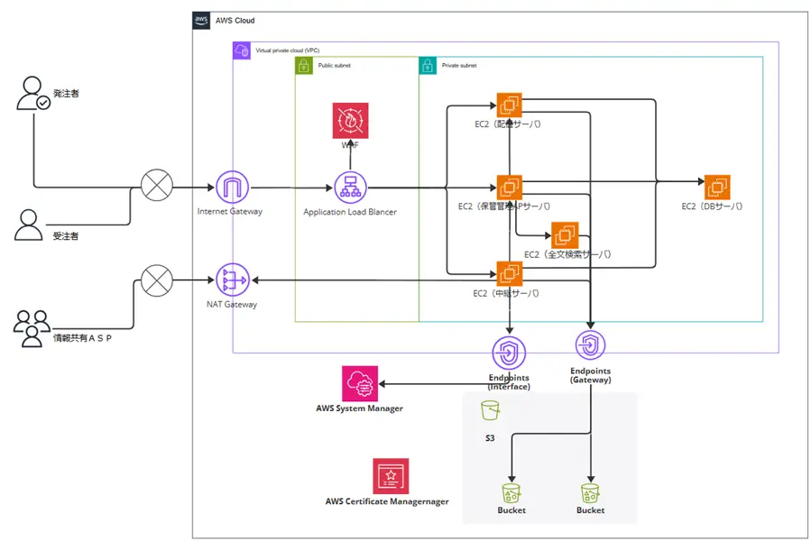Select the red WAF firewall icon
Viewport: 811px width, 541px height.
[350, 121]
